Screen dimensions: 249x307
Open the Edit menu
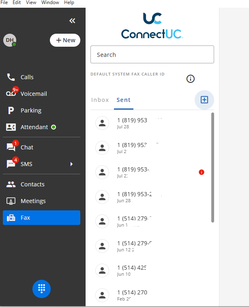(17, 2)
